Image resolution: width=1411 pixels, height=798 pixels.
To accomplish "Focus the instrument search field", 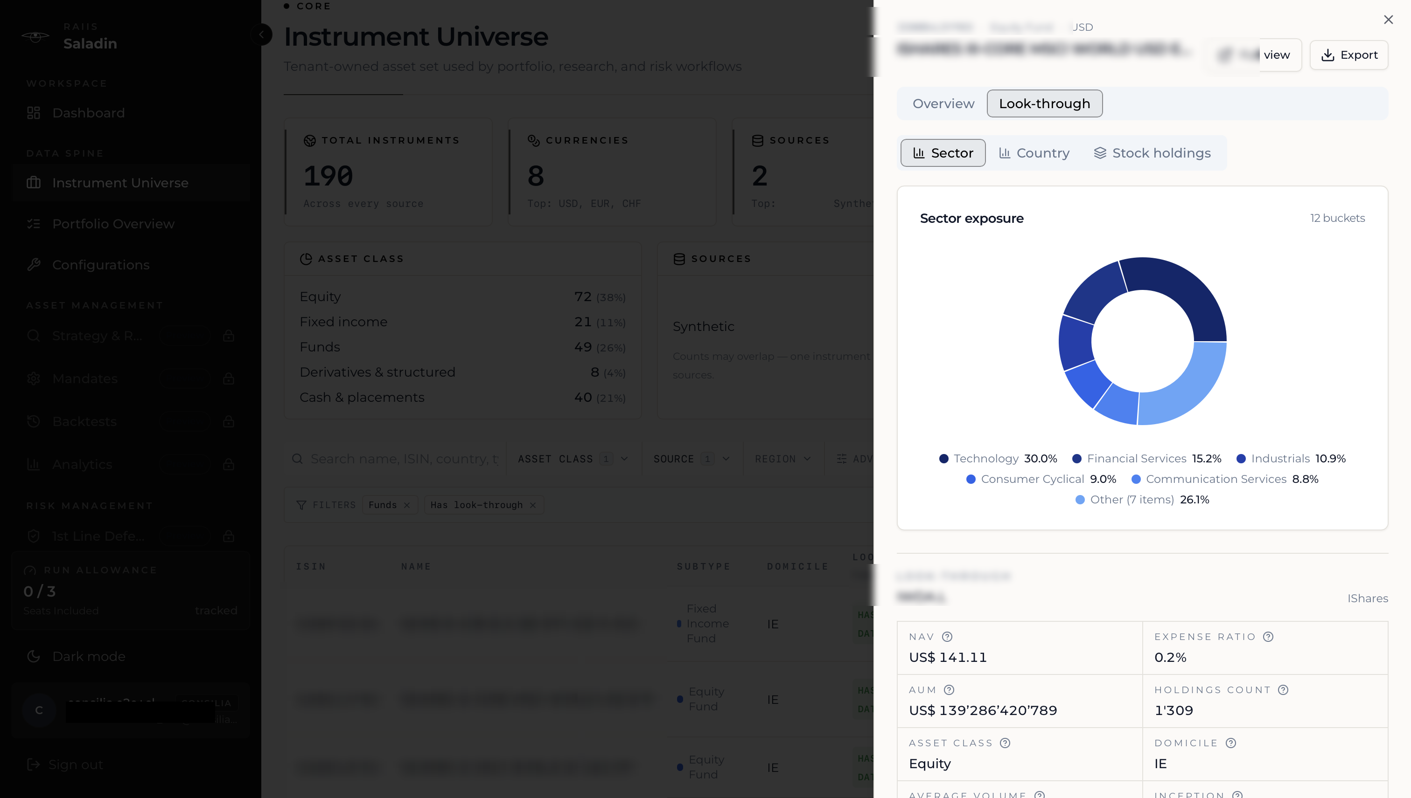I will (x=395, y=459).
